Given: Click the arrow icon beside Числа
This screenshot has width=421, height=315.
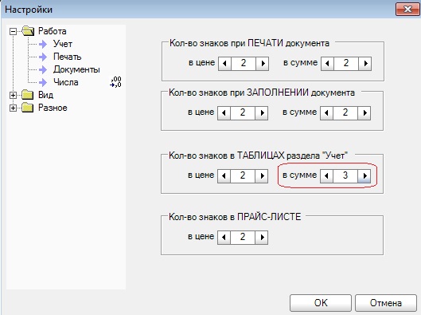Looking at the screenshot, I should [43, 82].
